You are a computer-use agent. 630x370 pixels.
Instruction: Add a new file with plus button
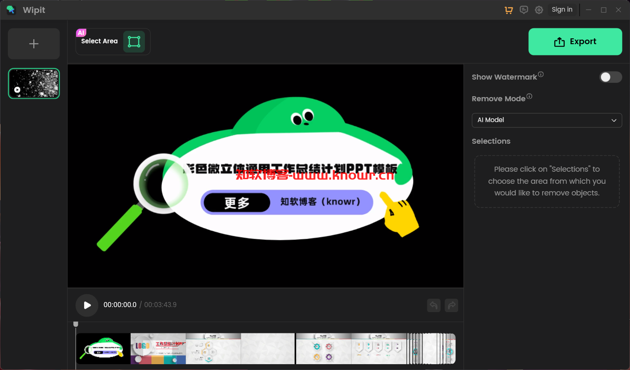tap(34, 44)
